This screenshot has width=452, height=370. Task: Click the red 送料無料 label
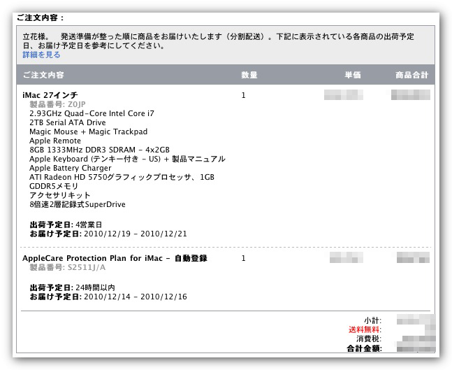365,329
